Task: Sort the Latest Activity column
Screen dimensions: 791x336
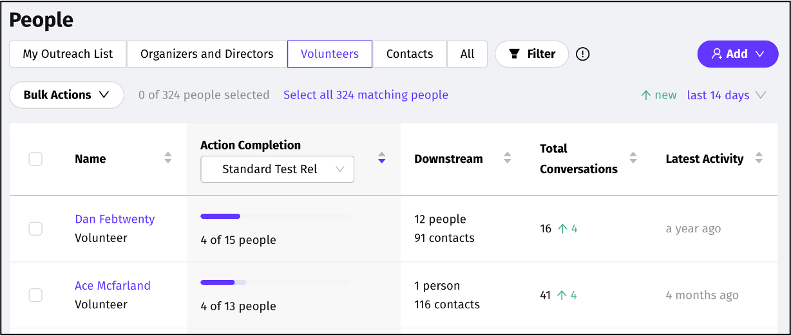Action: [759, 158]
